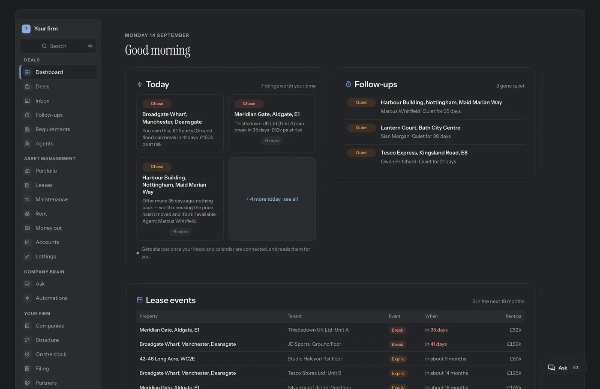The image size is (600, 389).
Task: Click '5 in the next 18 months' text
Action: point(498,302)
